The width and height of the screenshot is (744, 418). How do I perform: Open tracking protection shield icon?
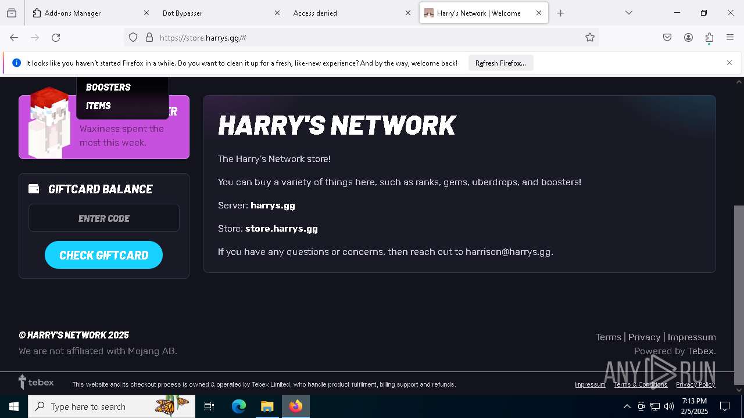[133, 38]
